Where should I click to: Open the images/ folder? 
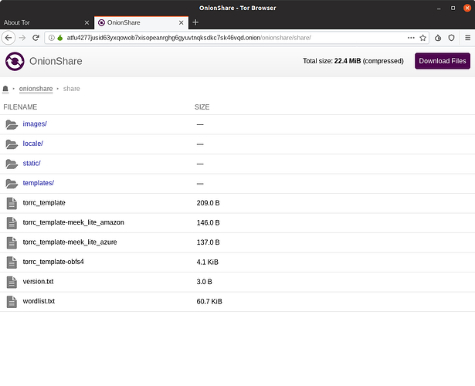click(x=35, y=124)
